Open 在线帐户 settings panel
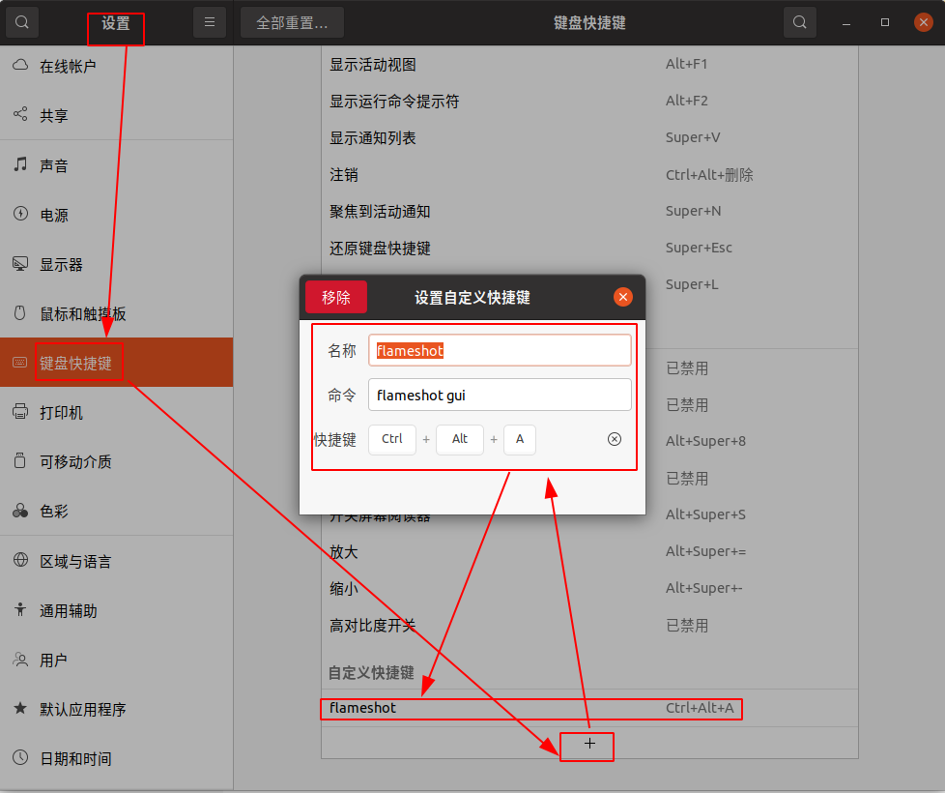Image resolution: width=945 pixels, height=793 pixels. 116,66
